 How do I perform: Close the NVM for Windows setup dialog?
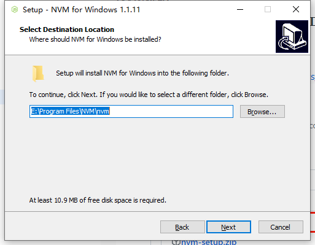[296, 9]
